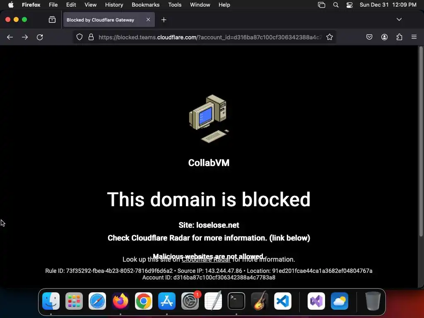Open the Extensions puzzle icon
424x318 pixels.
coord(399,37)
